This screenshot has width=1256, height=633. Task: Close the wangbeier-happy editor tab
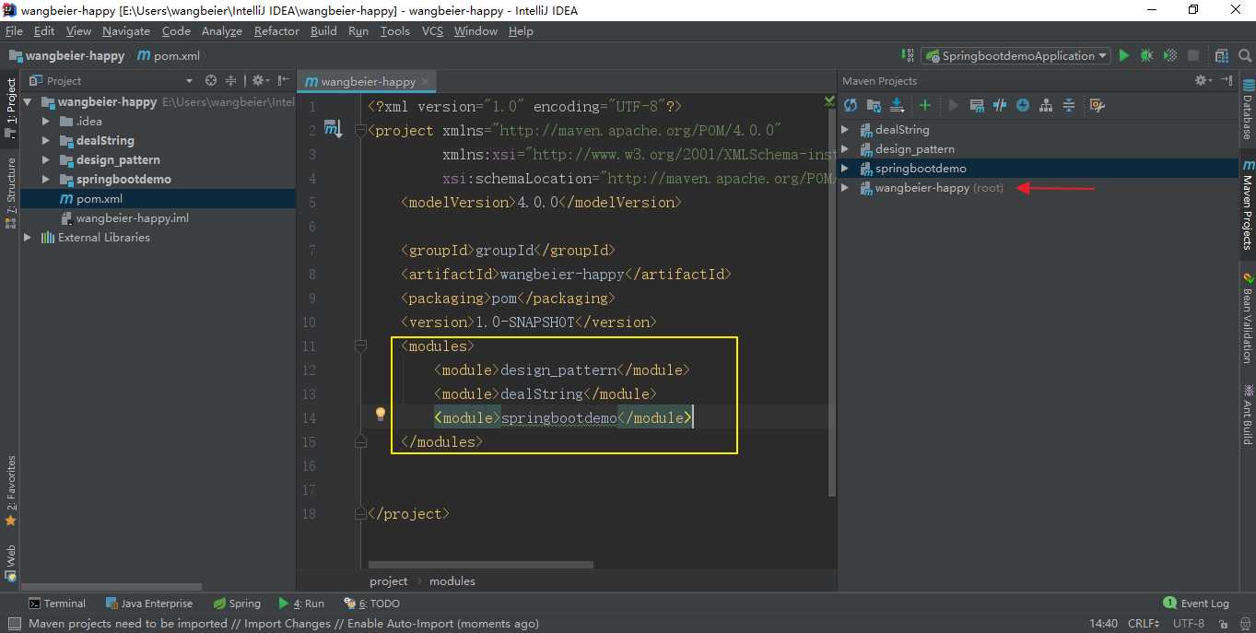tap(426, 81)
